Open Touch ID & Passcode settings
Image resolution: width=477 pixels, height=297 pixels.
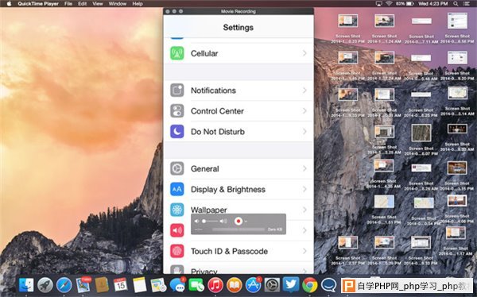click(238, 251)
